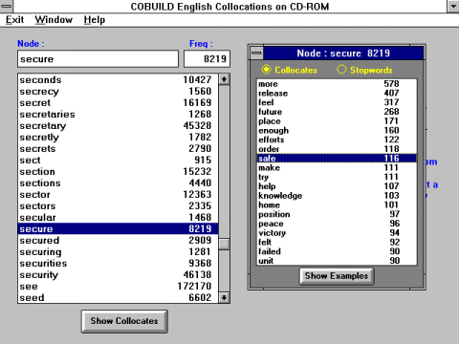The width and height of the screenshot is (459, 344).
Task: Select 'secretaries' in the word list
Action: [x=118, y=114]
